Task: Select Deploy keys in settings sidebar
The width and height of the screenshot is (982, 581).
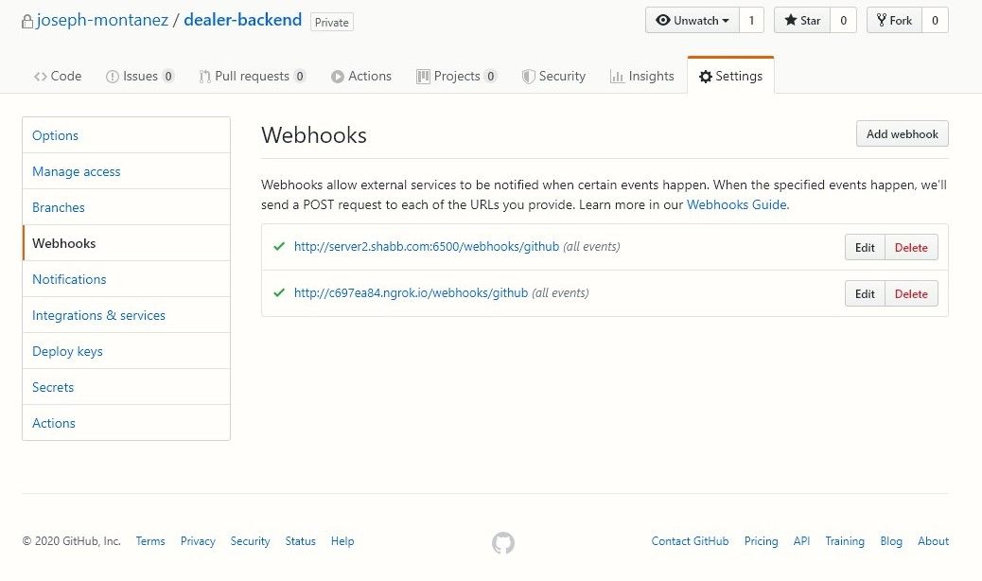Action: (126, 351)
